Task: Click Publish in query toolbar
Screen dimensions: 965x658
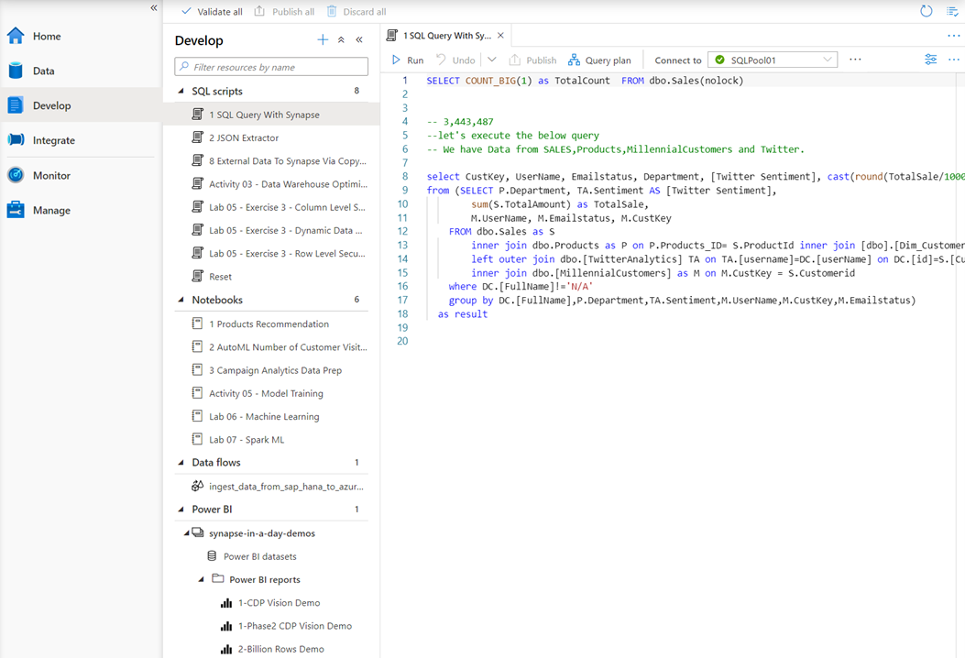Action: coord(533,60)
